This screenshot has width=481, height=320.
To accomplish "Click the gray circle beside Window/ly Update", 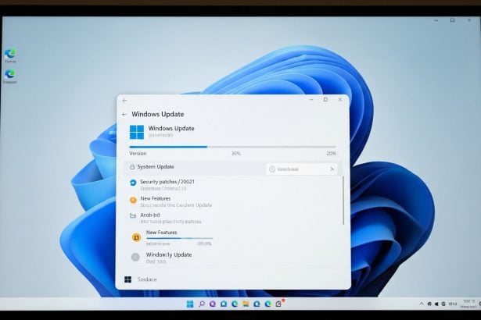I will point(135,258).
